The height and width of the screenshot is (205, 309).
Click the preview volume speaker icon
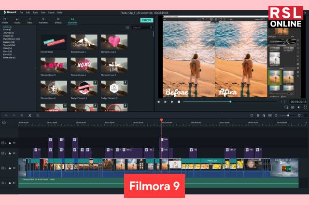click(x=299, y=107)
